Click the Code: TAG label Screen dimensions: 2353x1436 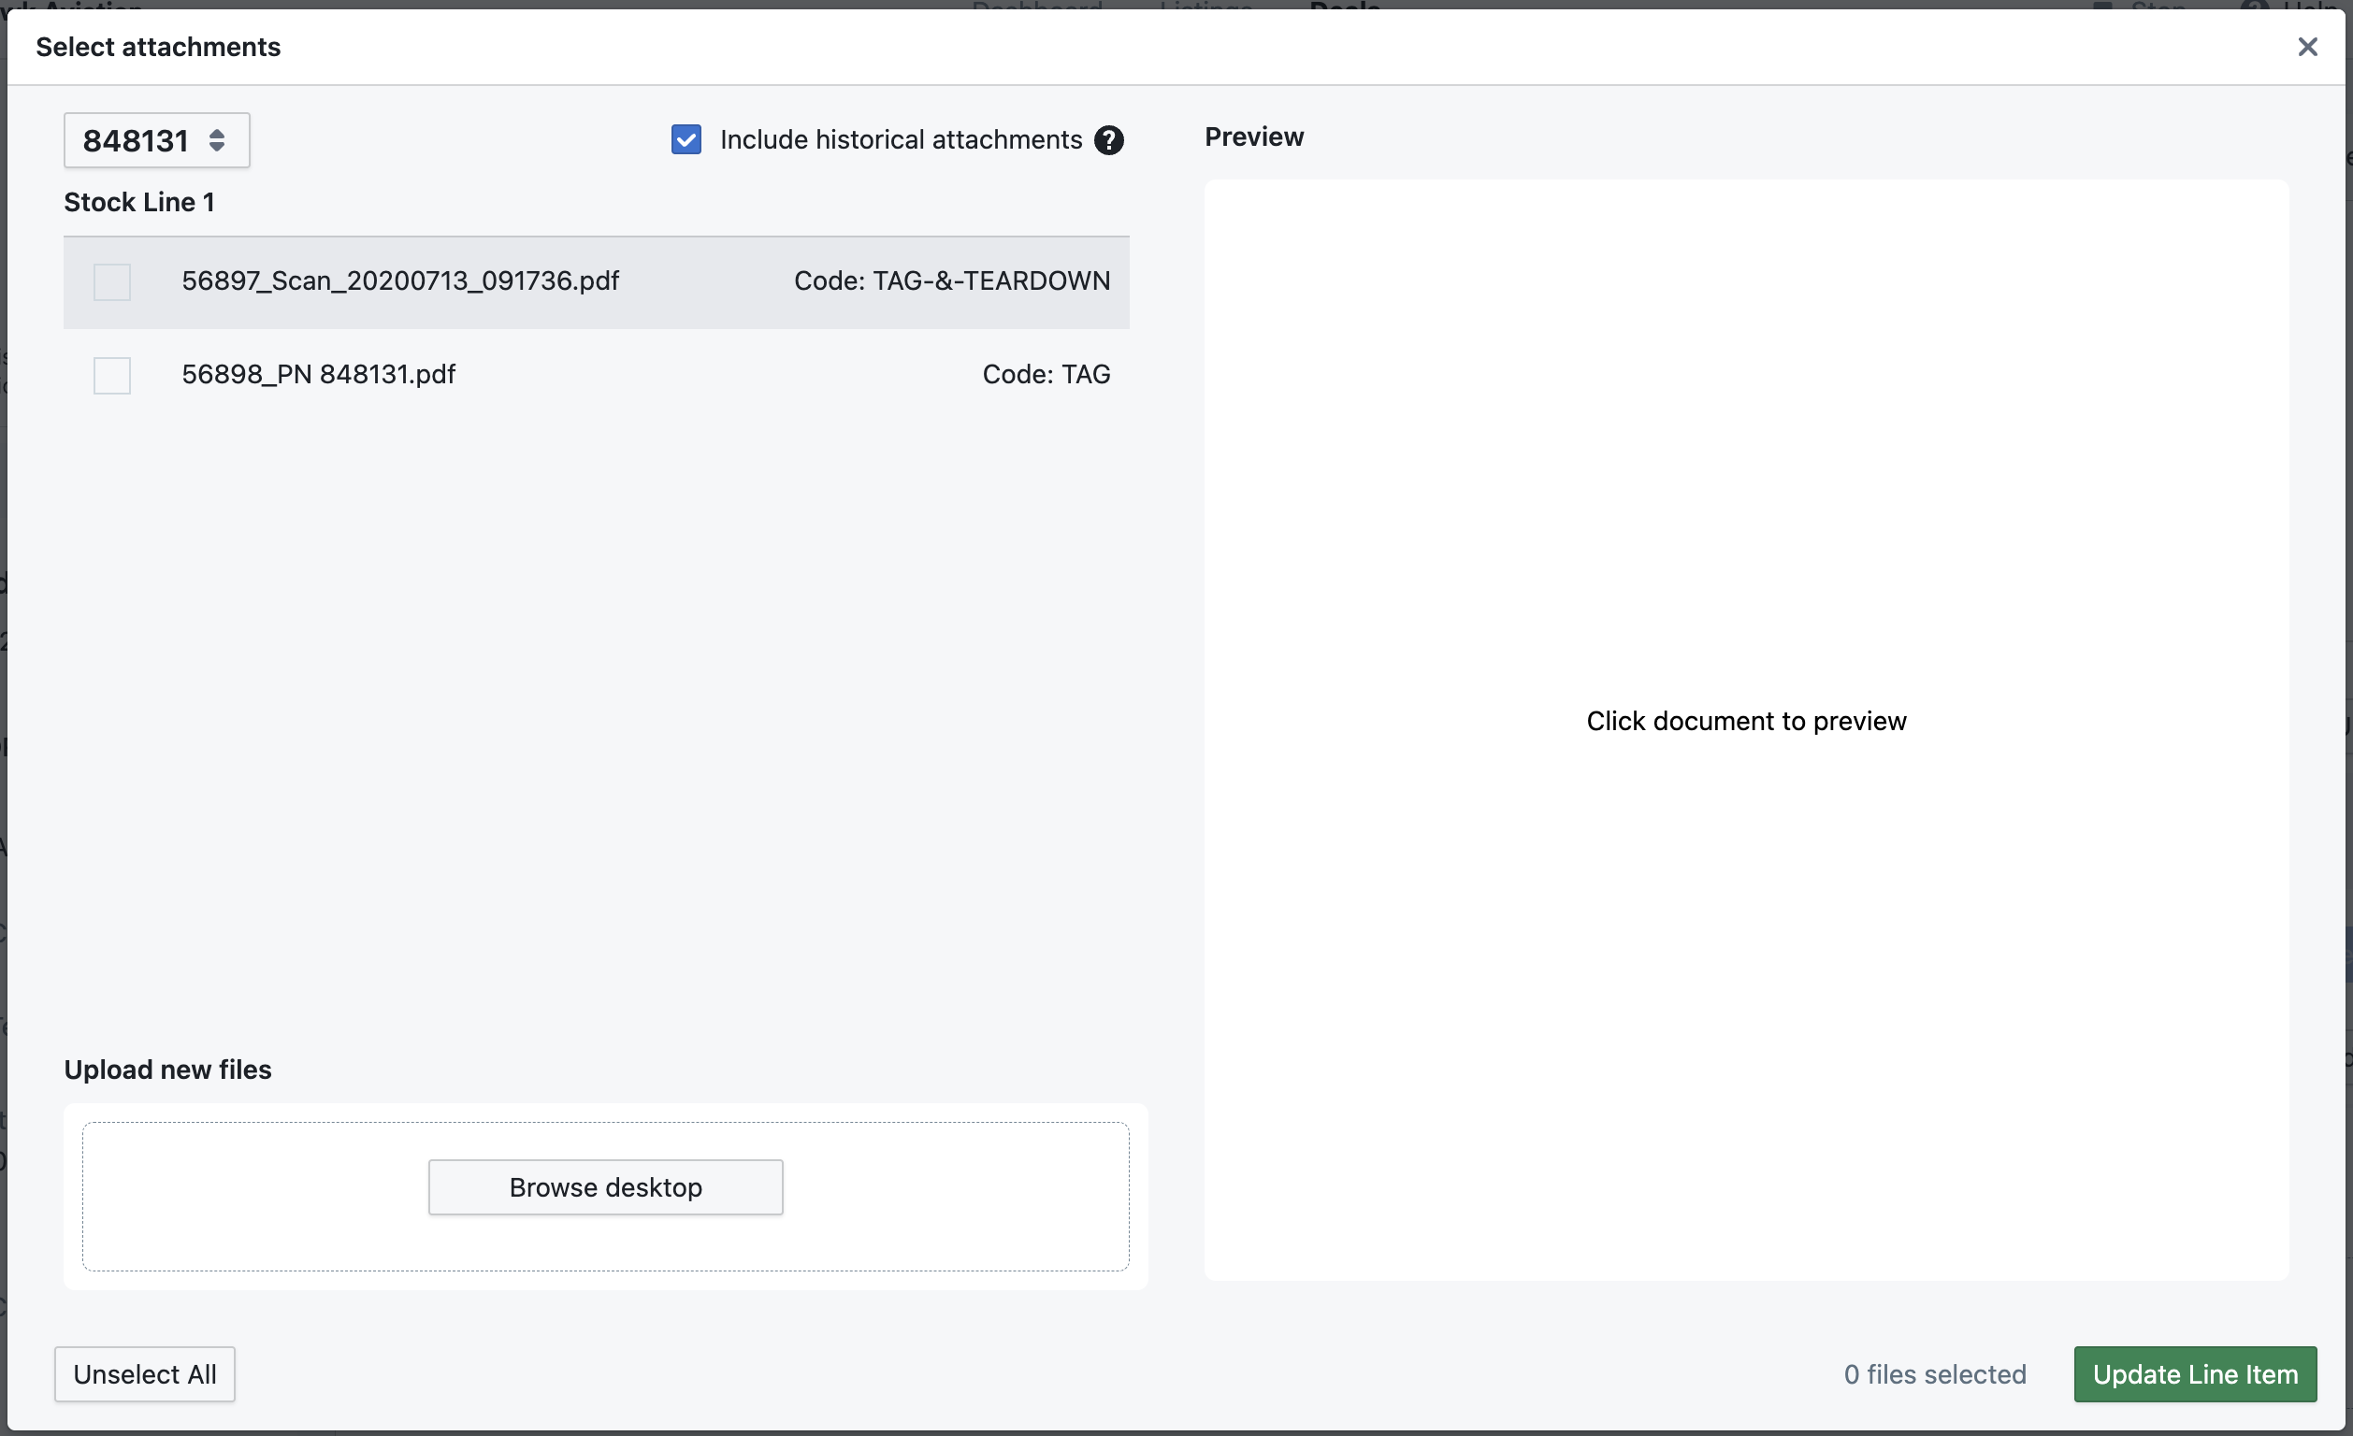pyautogui.click(x=1046, y=374)
